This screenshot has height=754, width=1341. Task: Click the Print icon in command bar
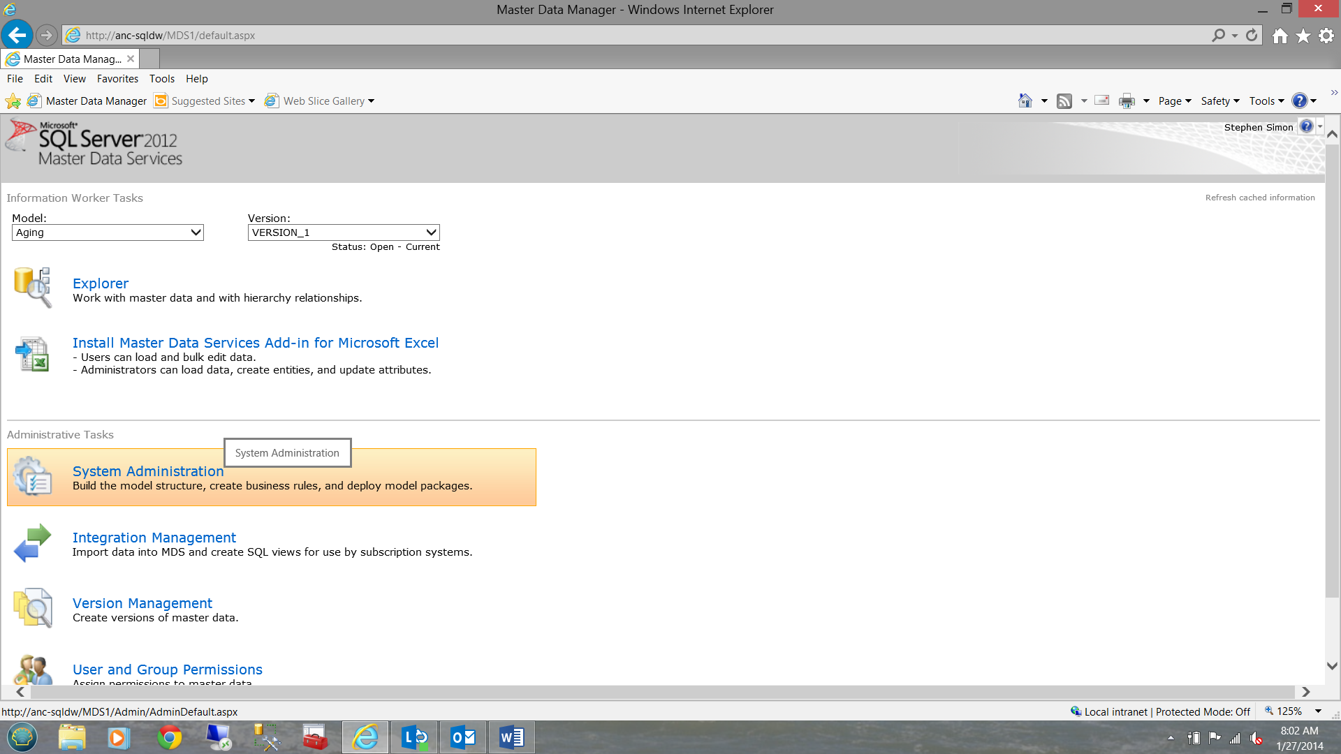pos(1127,101)
